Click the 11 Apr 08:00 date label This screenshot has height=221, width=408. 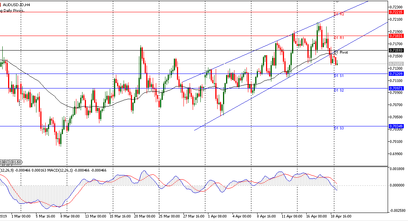pyautogui.click(x=292, y=216)
